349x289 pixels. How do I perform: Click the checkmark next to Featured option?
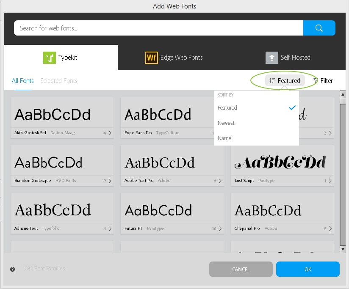pyautogui.click(x=292, y=107)
